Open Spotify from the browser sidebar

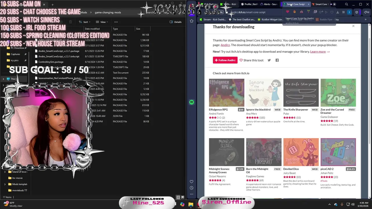coord(192,102)
